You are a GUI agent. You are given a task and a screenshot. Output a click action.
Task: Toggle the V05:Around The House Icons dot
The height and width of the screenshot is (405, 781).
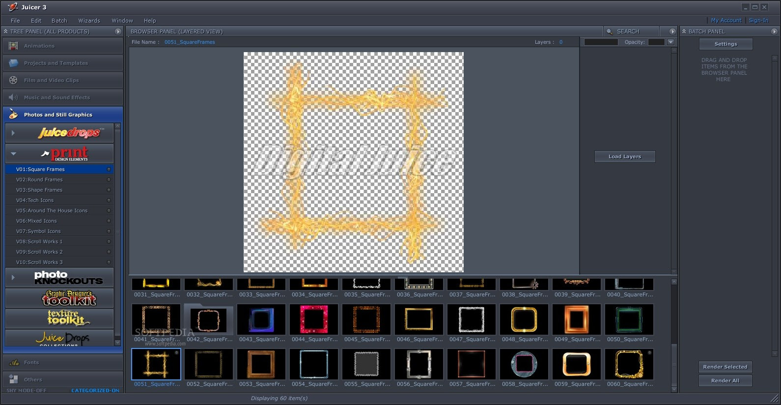(x=109, y=210)
